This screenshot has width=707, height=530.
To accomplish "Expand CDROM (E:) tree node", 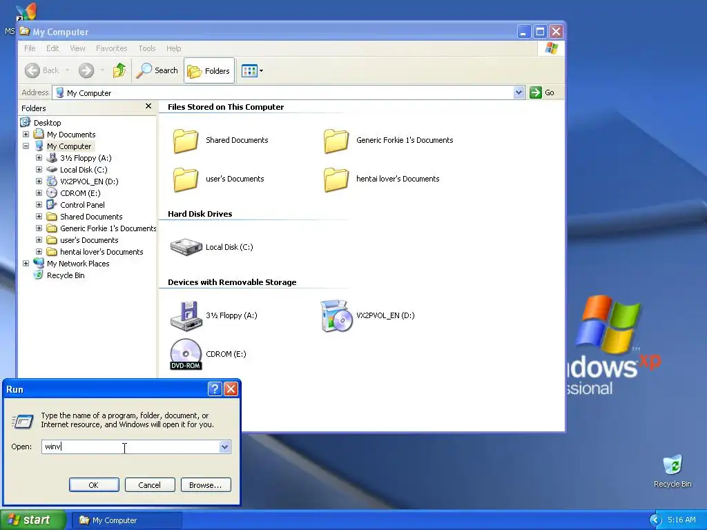I will pyautogui.click(x=39, y=193).
